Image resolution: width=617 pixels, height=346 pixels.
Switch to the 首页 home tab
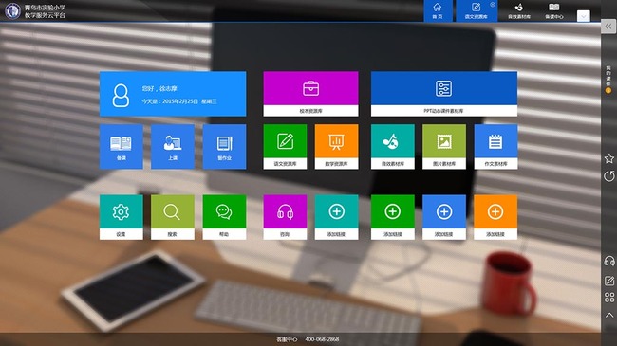tap(438, 10)
